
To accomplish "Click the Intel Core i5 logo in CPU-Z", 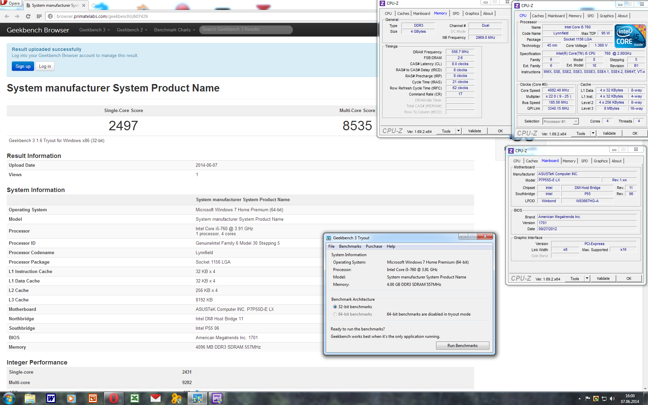I will pos(630,36).
